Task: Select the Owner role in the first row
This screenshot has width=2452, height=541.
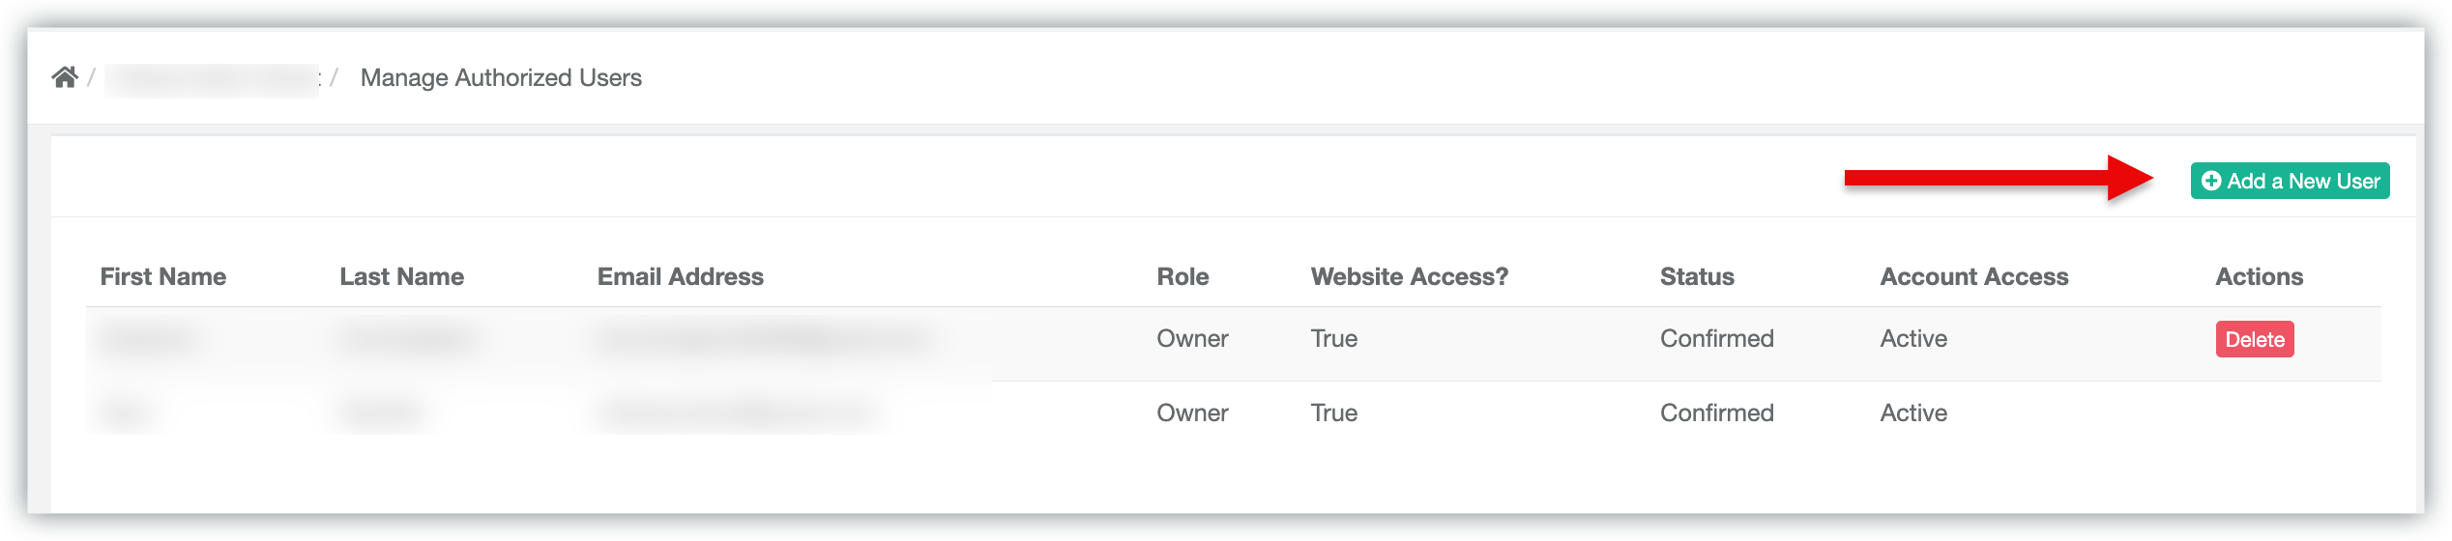Action: [x=1192, y=338]
